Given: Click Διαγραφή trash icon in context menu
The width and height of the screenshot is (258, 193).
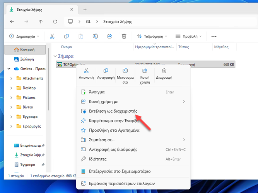Looking at the screenshot, I should 164,71.
